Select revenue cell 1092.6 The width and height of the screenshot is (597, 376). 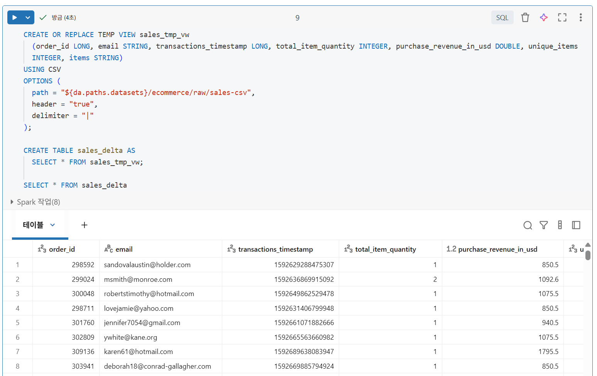click(x=503, y=279)
